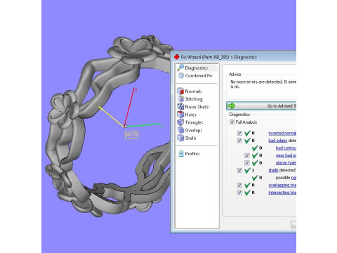The image size is (337, 253).
Task: Select the Triangles fix icon
Action: pyautogui.click(x=180, y=122)
